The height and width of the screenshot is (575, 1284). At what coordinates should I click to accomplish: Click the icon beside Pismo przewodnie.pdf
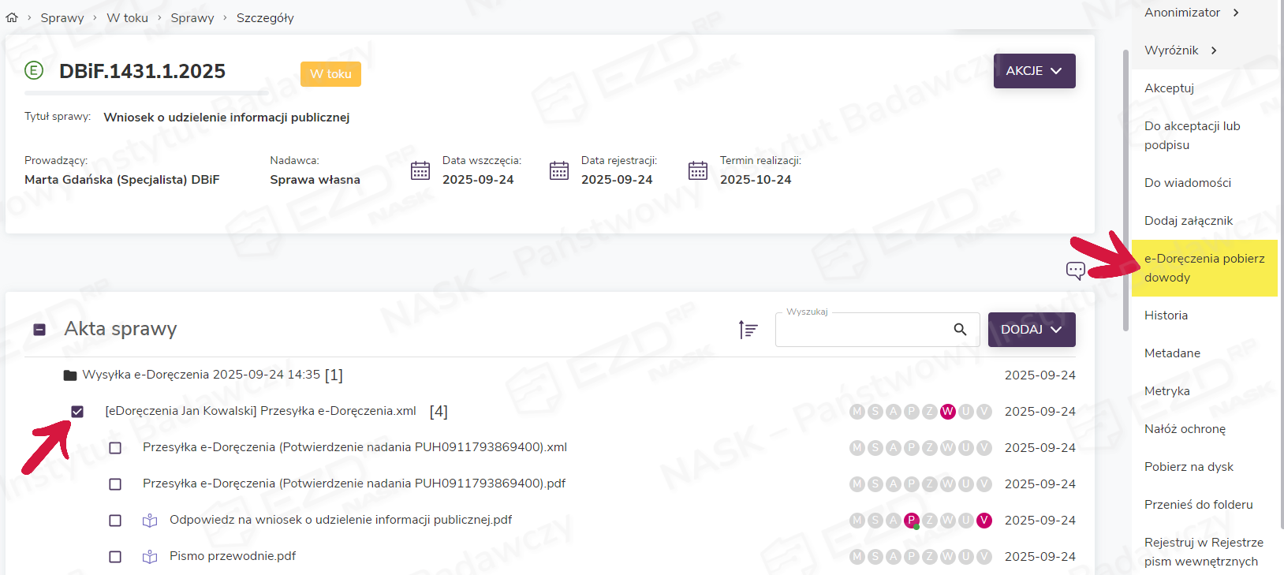pos(150,557)
